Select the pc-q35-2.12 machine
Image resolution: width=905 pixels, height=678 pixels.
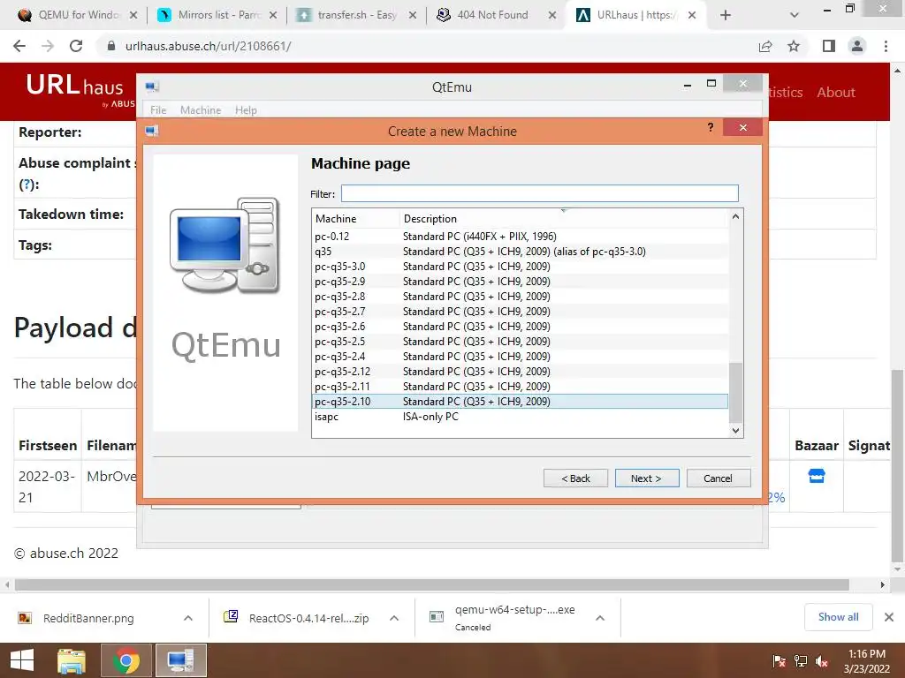tap(520, 372)
